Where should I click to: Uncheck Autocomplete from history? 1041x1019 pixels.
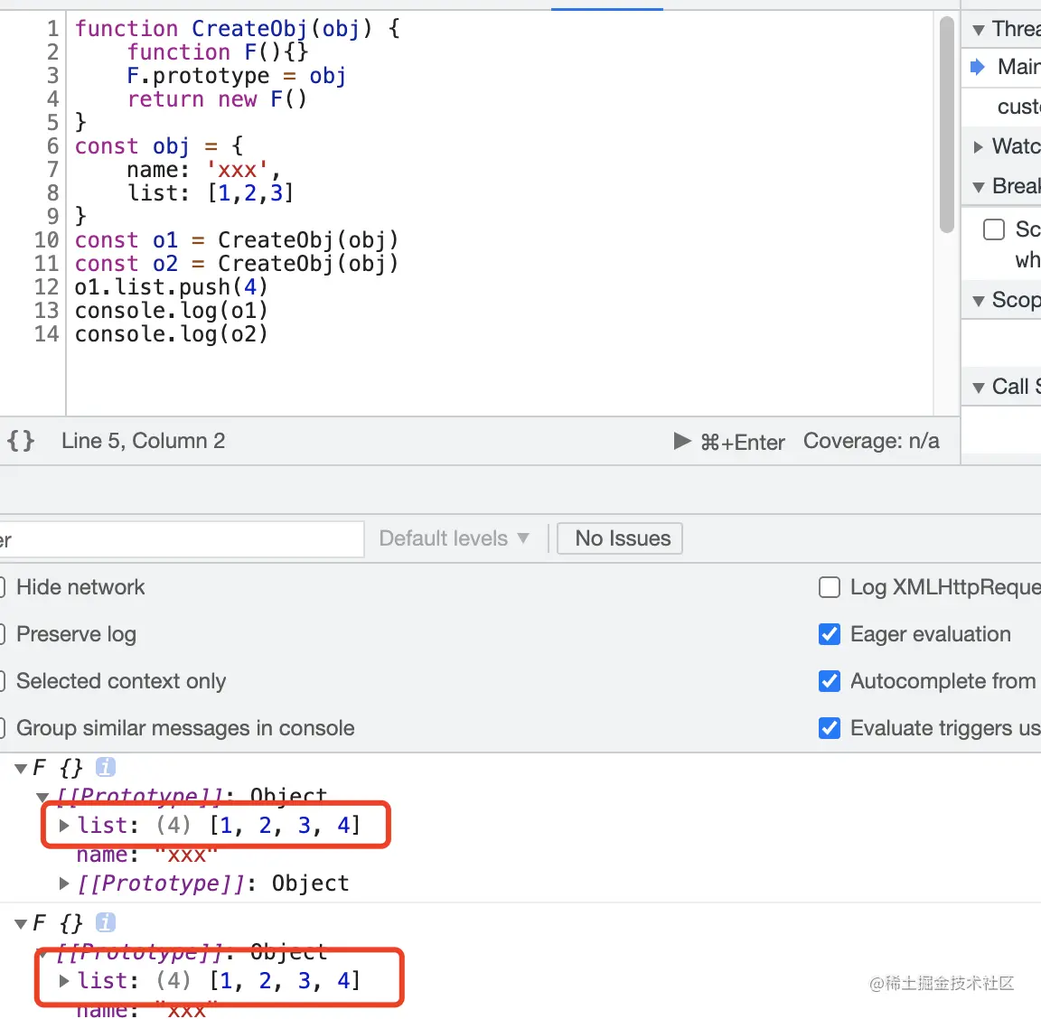coord(830,681)
